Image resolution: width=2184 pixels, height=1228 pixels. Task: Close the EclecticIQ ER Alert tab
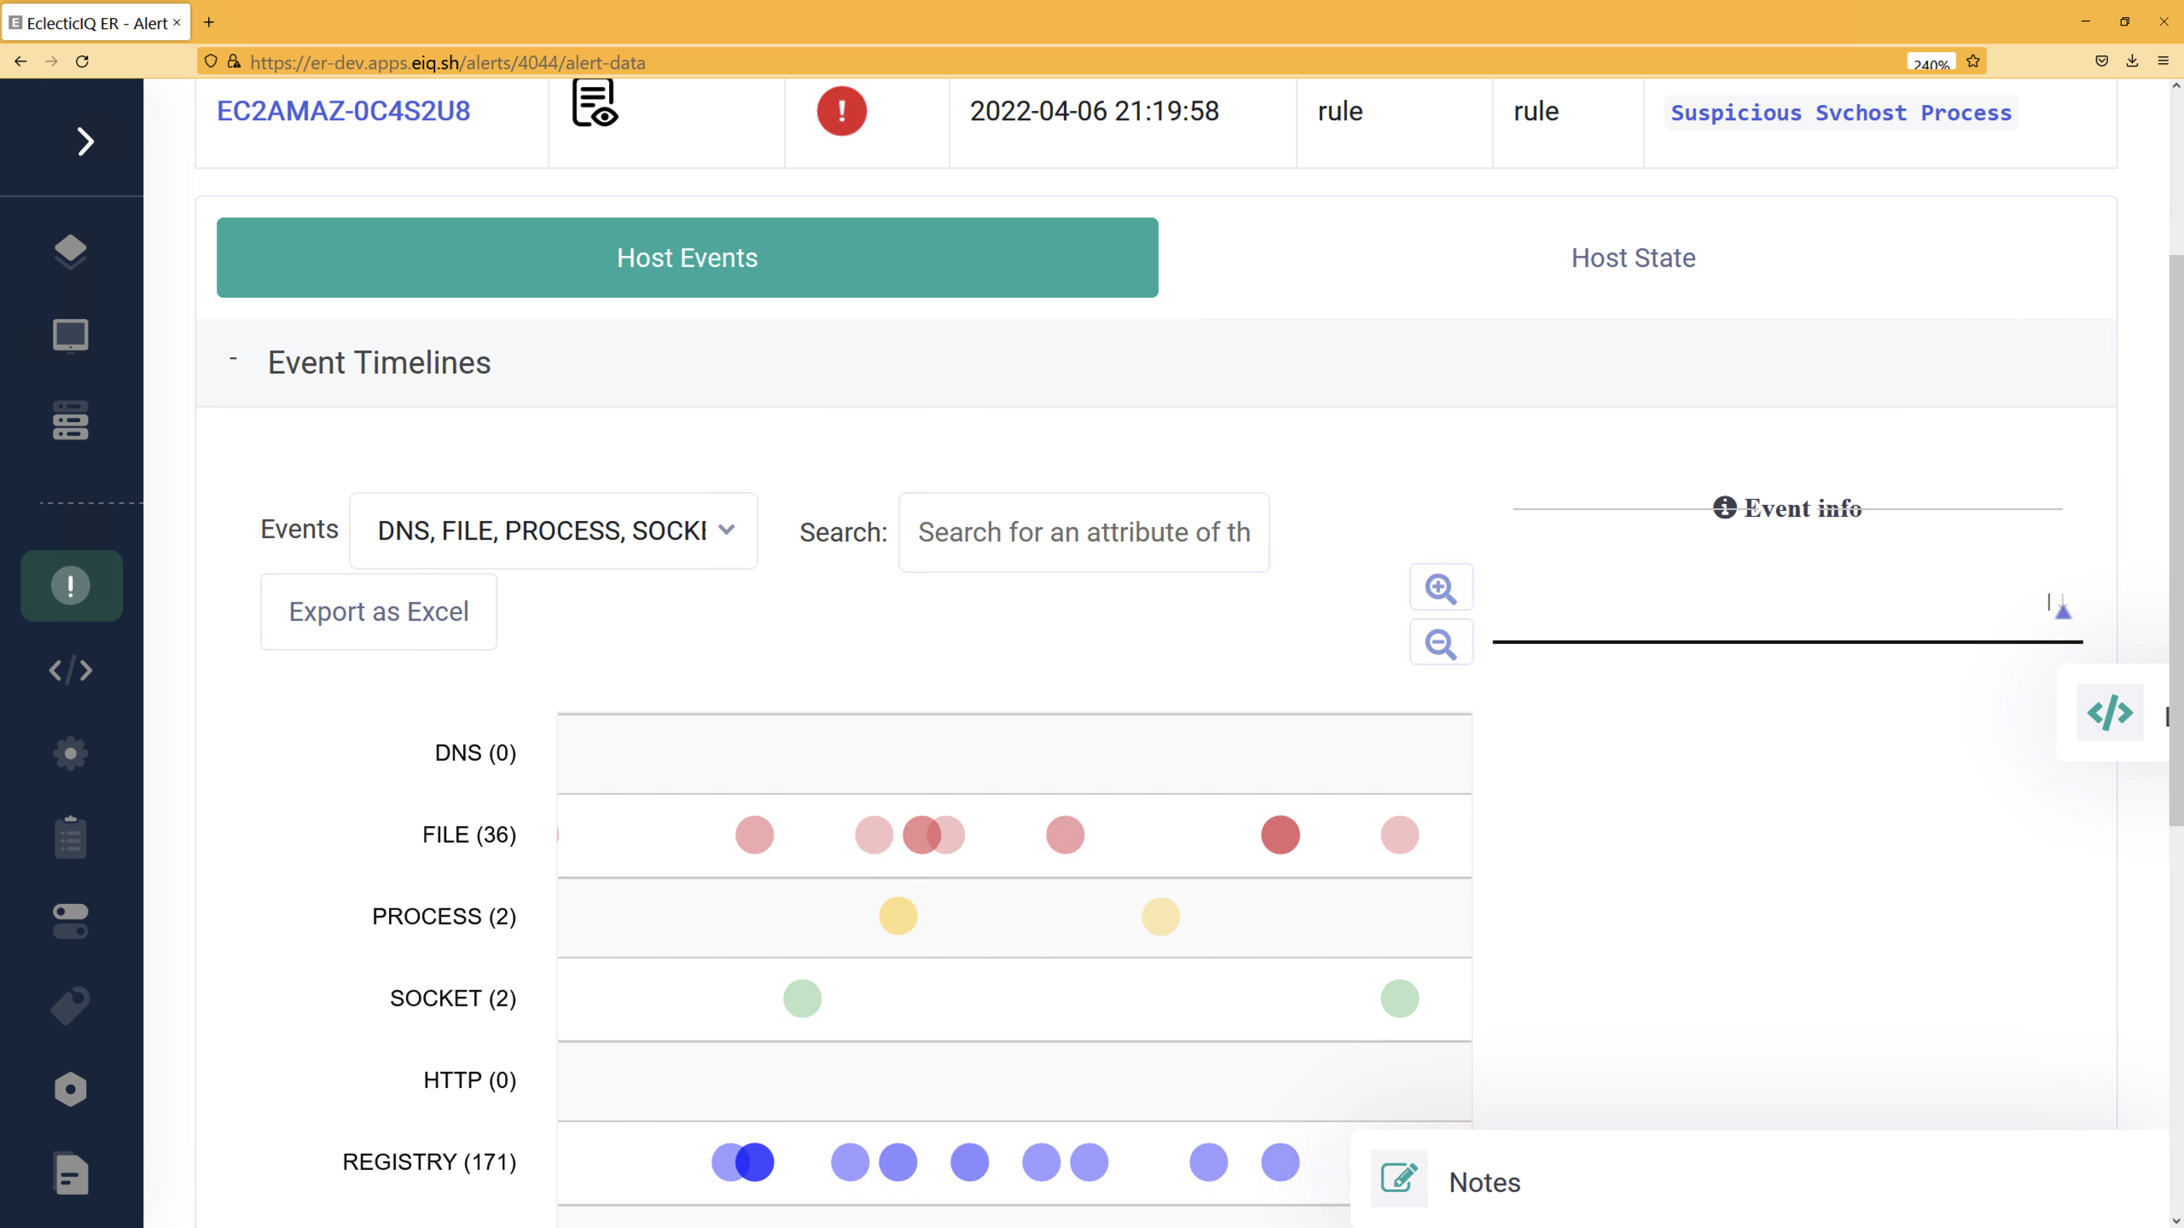click(x=177, y=23)
